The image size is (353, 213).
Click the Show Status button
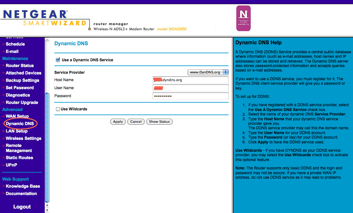pos(159,122)
